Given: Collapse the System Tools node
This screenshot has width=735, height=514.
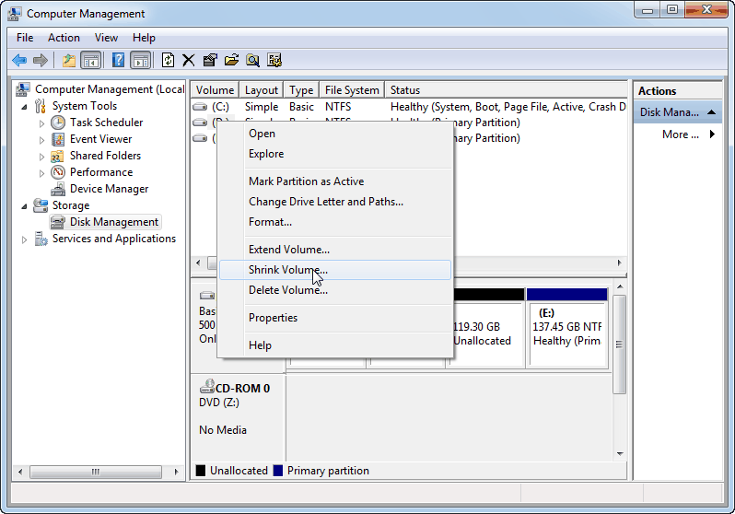Looking at the screenshot, I should tap(24, 107).
